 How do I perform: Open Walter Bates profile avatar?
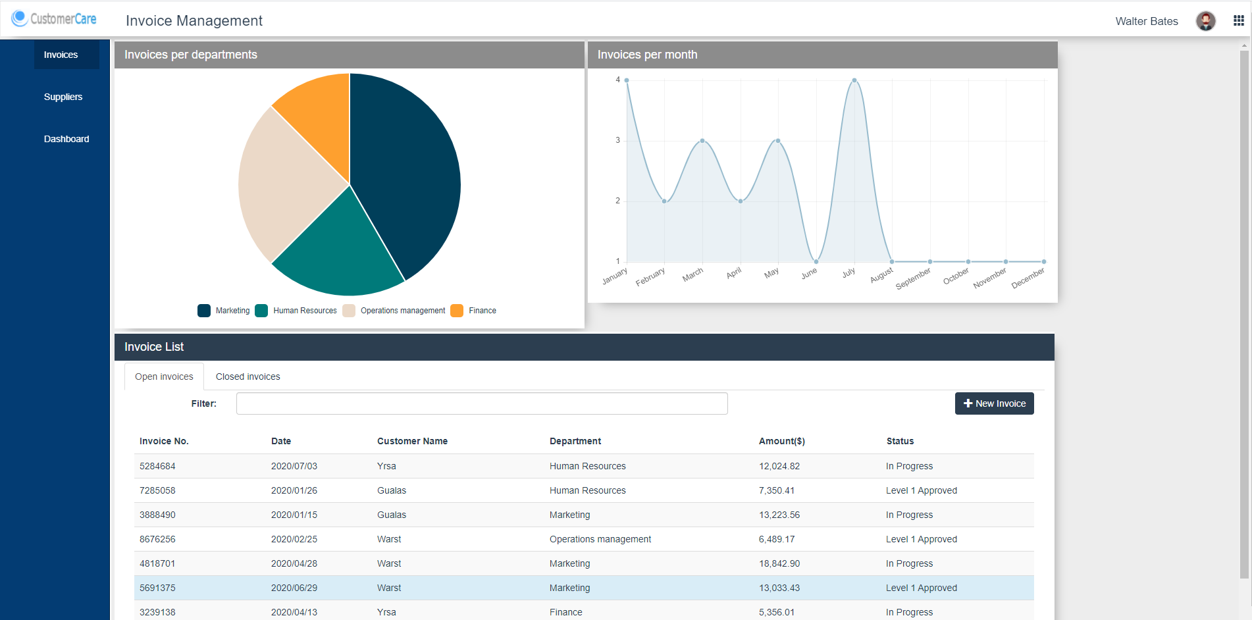[x=1205, y=21]
